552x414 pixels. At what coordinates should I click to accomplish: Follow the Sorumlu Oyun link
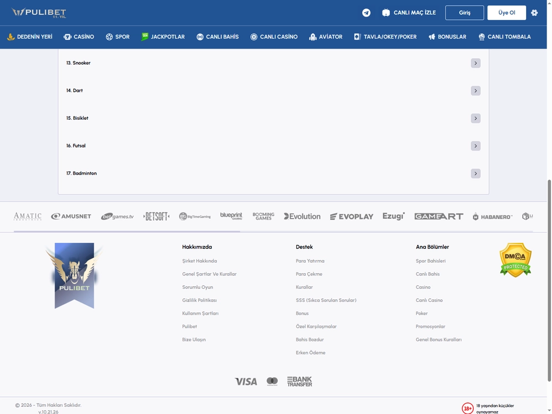coord(198,287)
